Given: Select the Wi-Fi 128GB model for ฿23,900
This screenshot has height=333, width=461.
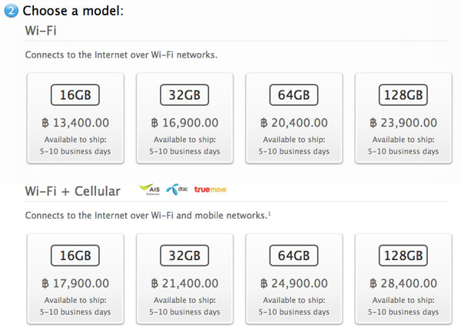Looking at the screenshot, I should (403, 118).
